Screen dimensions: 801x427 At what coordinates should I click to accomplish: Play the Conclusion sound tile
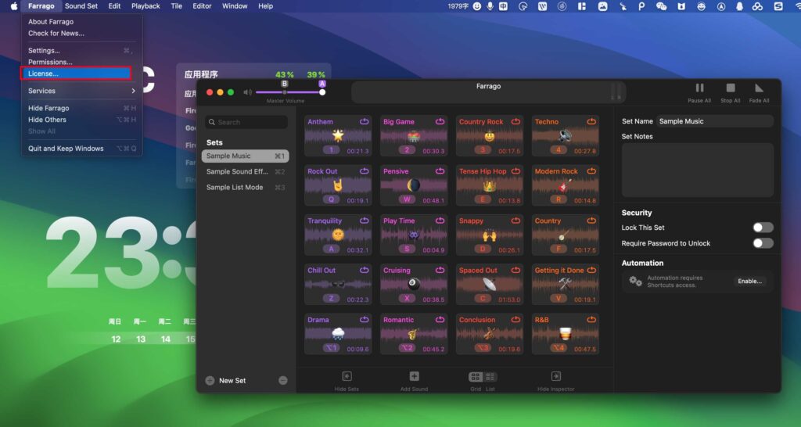pos(490,334)
